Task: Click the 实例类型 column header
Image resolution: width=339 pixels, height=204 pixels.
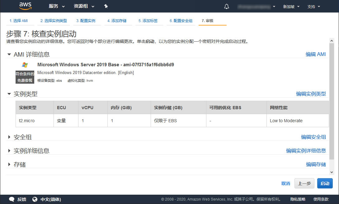Action: [35, 108]
